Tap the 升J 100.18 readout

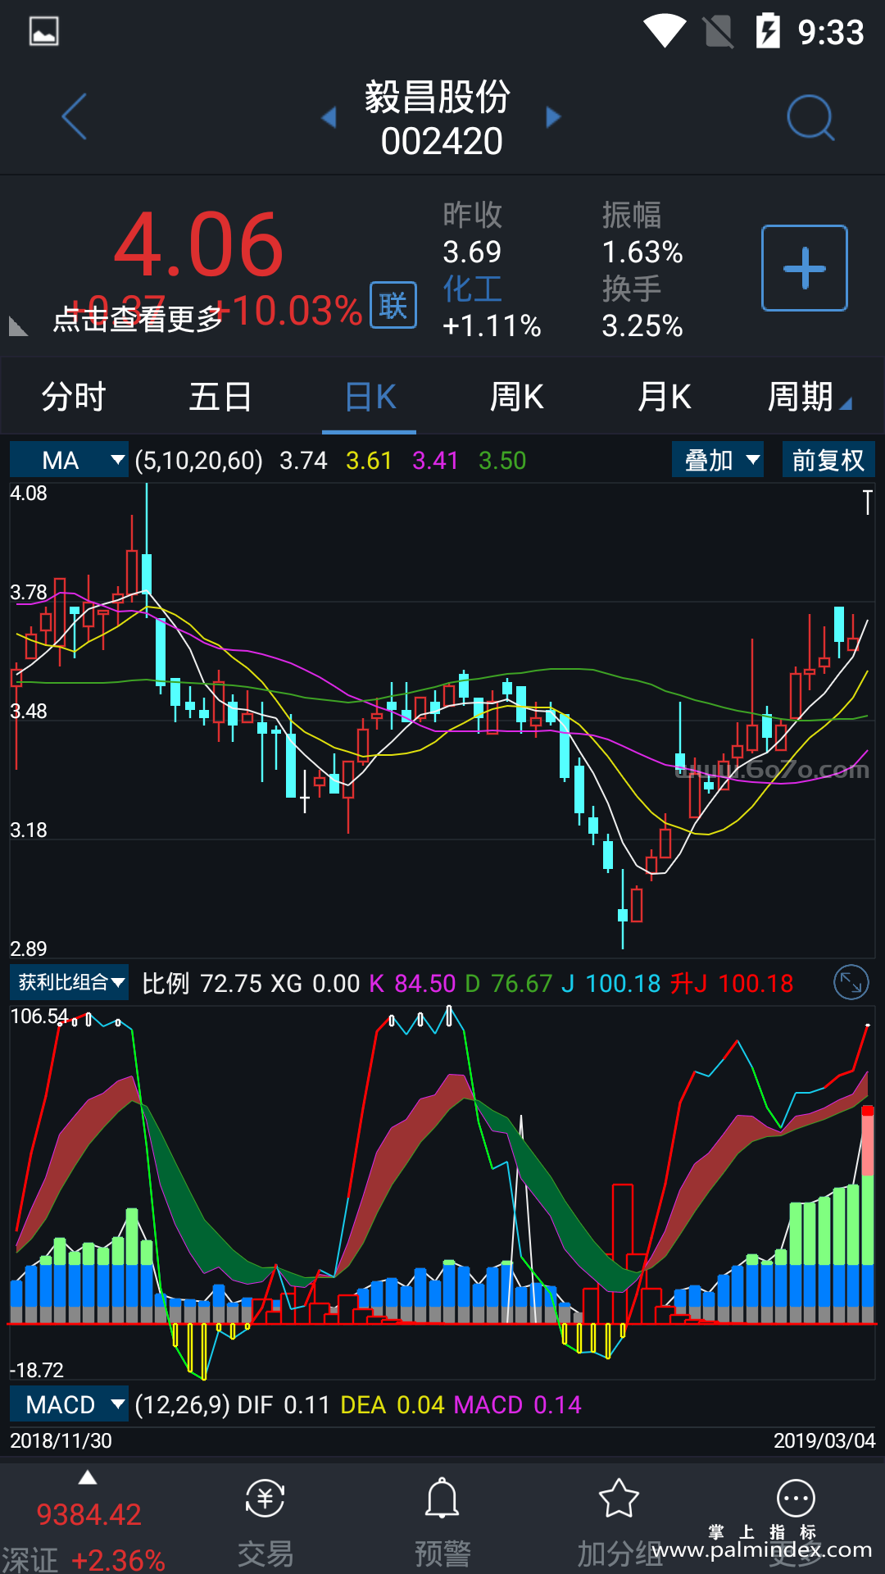[732, 983]
